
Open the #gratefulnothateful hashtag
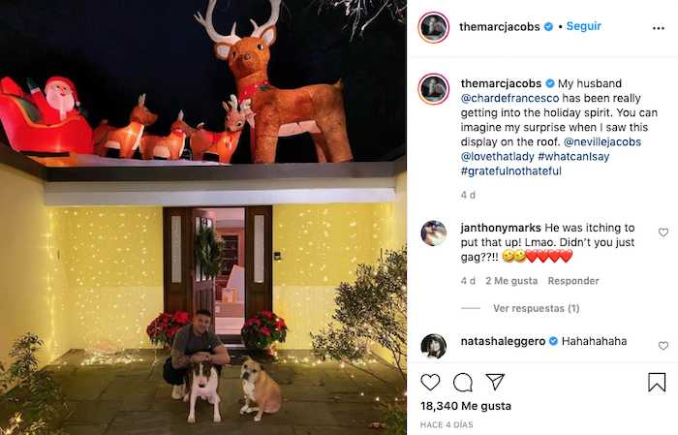coord(511,171)
